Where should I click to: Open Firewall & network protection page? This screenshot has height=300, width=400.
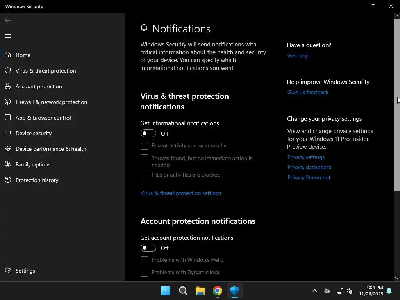(62, 102)
